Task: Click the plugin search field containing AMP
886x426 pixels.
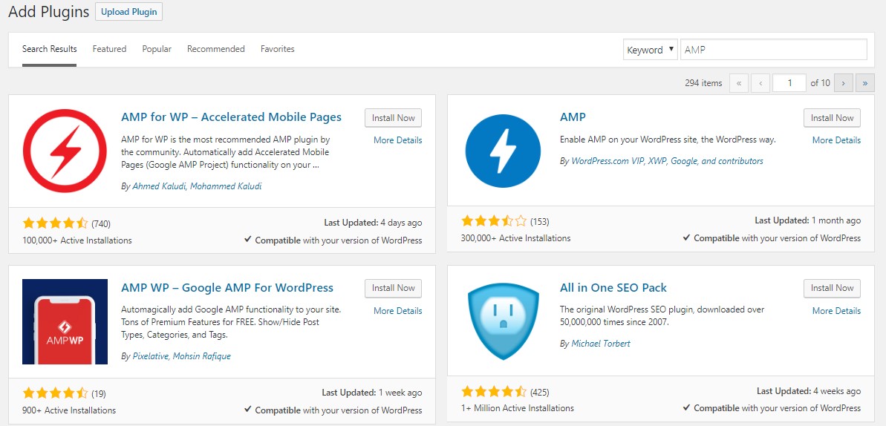Action: [774, 49]
